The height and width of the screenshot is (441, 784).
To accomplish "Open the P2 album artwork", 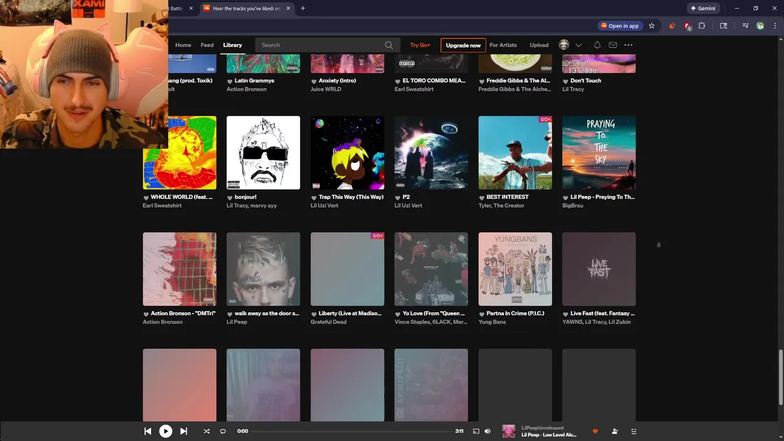I will click(x=431, y=153).
